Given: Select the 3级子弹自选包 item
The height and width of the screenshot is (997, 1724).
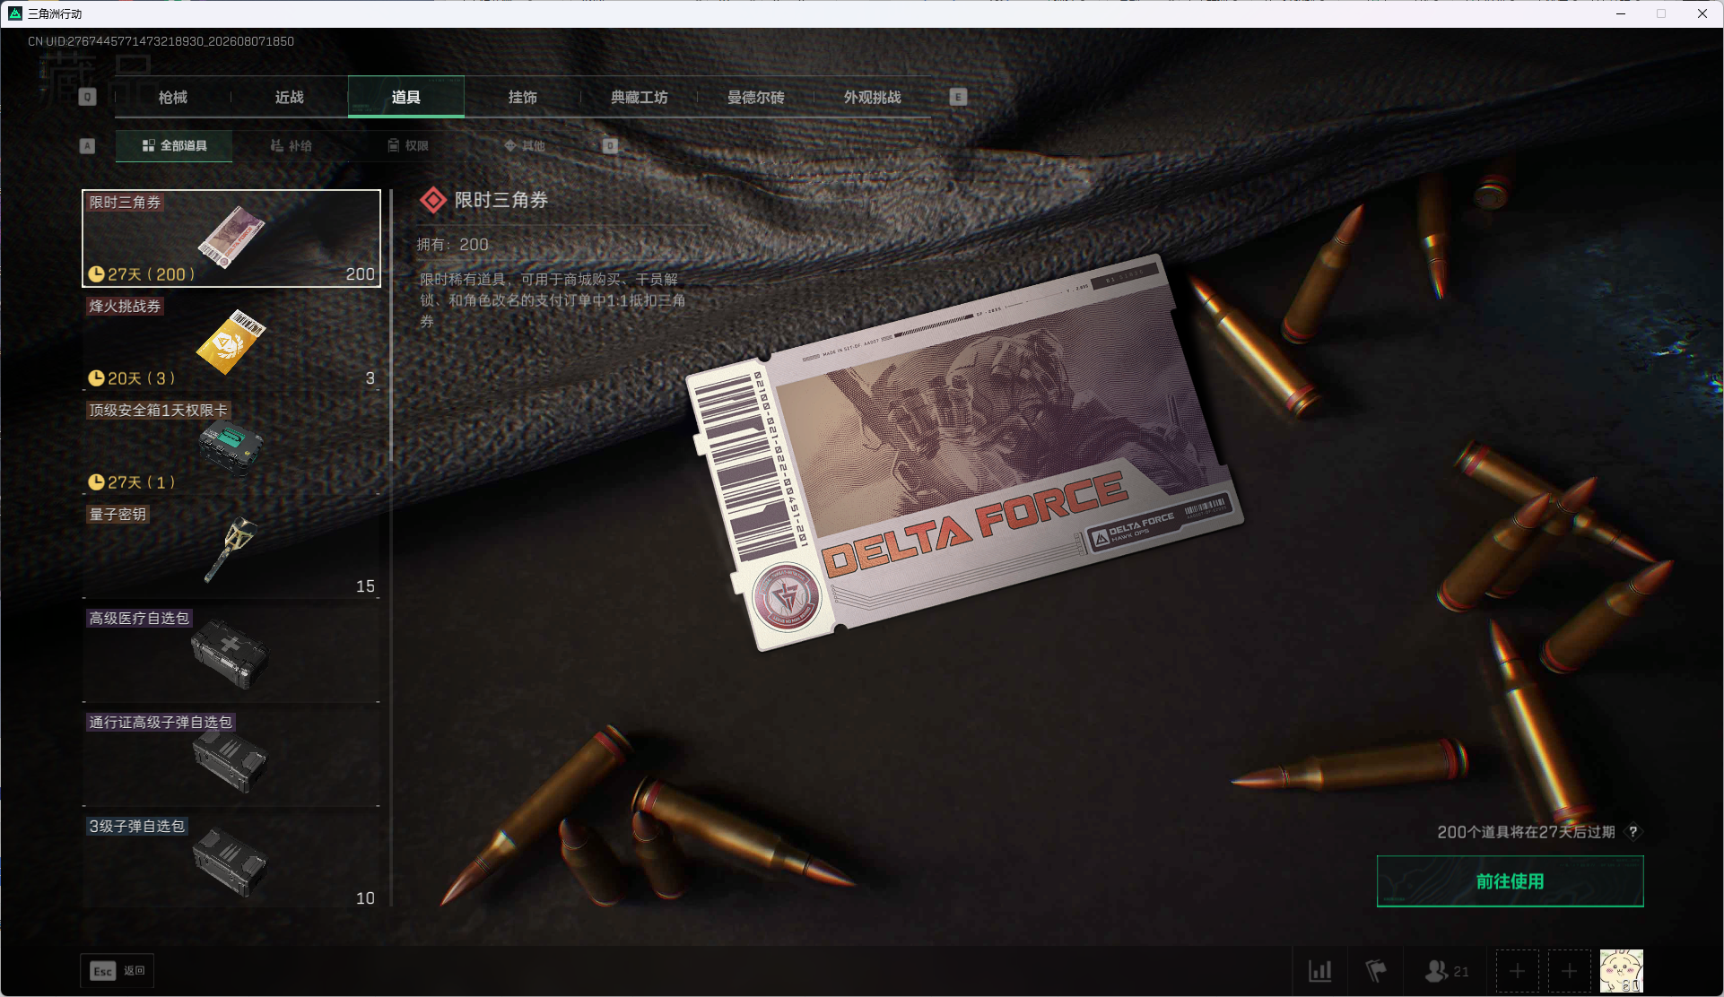Looking at the screenshot, I should click(231, 863).
